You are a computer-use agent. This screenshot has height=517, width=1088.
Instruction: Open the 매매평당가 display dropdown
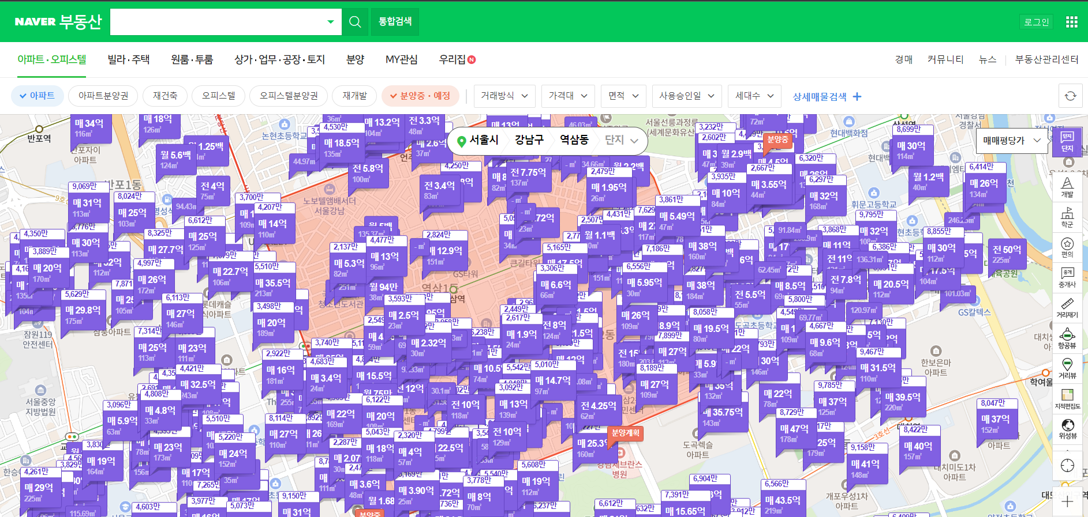click(1011, 141)
